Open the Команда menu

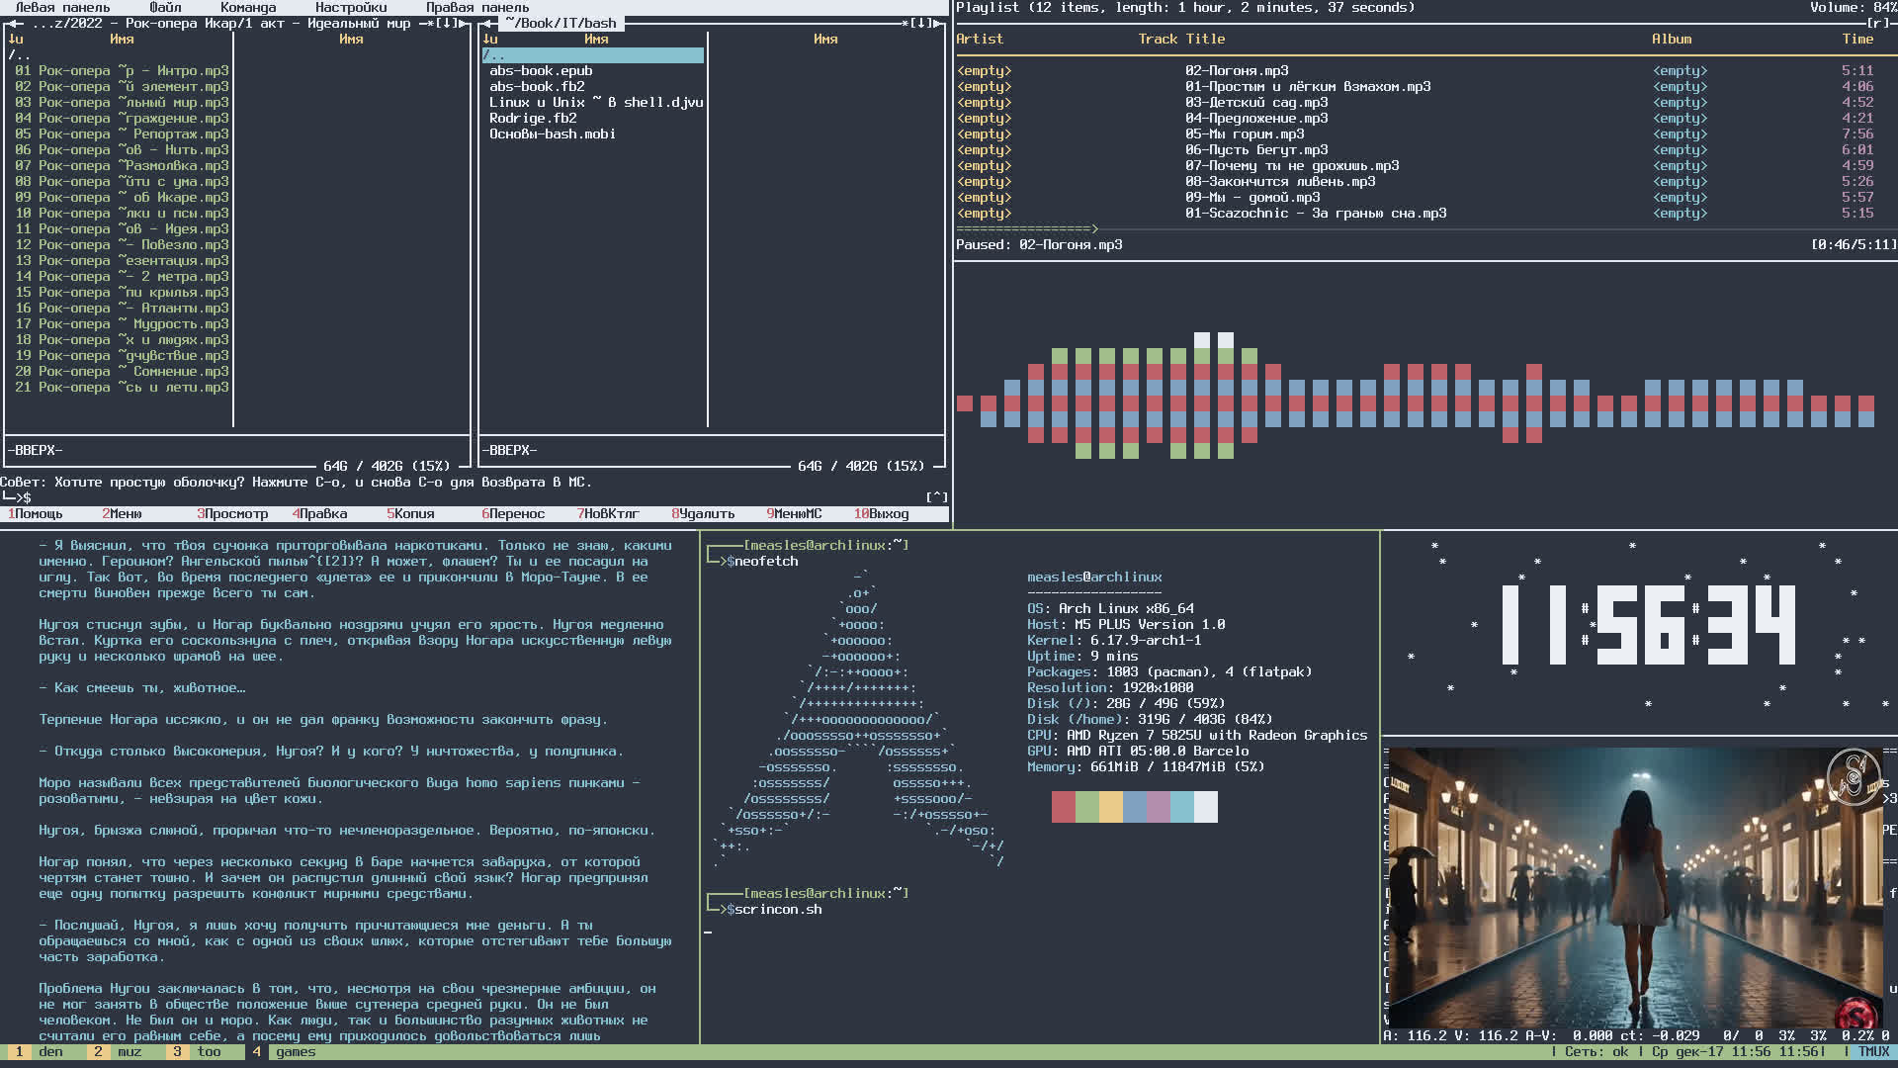(x=248, y=7)
